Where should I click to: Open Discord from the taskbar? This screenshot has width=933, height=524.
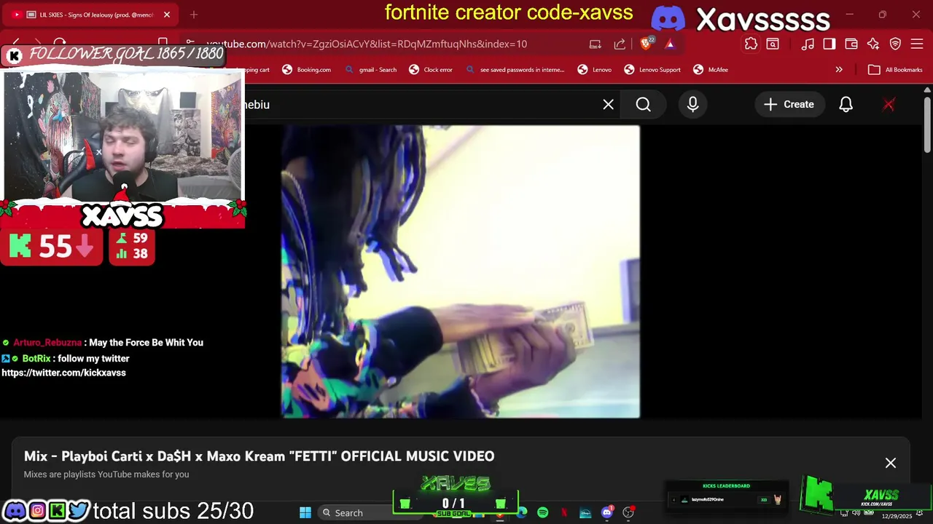click(x=606, y=513)
